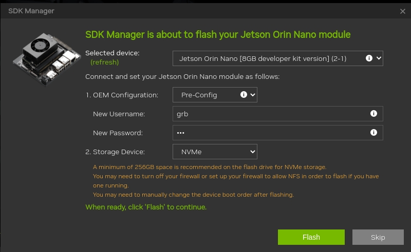Click the Skip button
The image size is (411, 252).
378,237
